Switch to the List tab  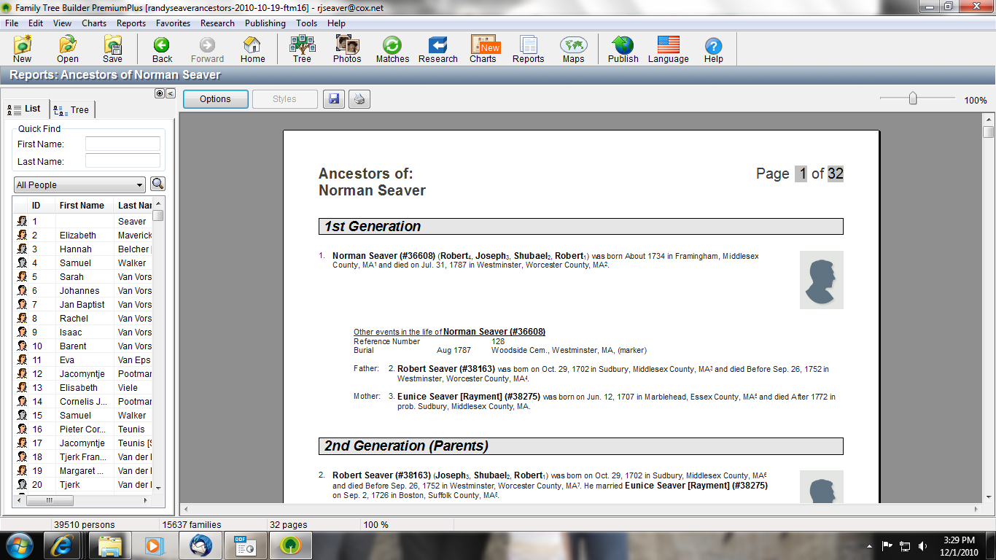coord(26,109)
